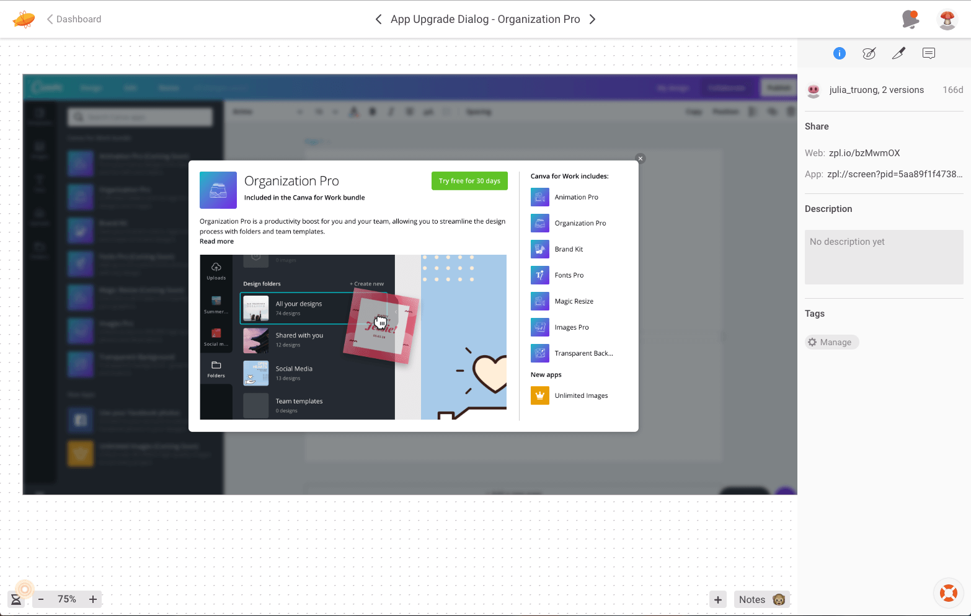This screenshot has height=616, width=971.
Task: Open notifications via the bell icon
Action: 910,19
